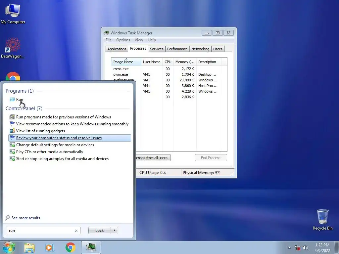Close the Windows Task Manager window
This screenshot has height=254, width=339.
click(x=228, y=33)
